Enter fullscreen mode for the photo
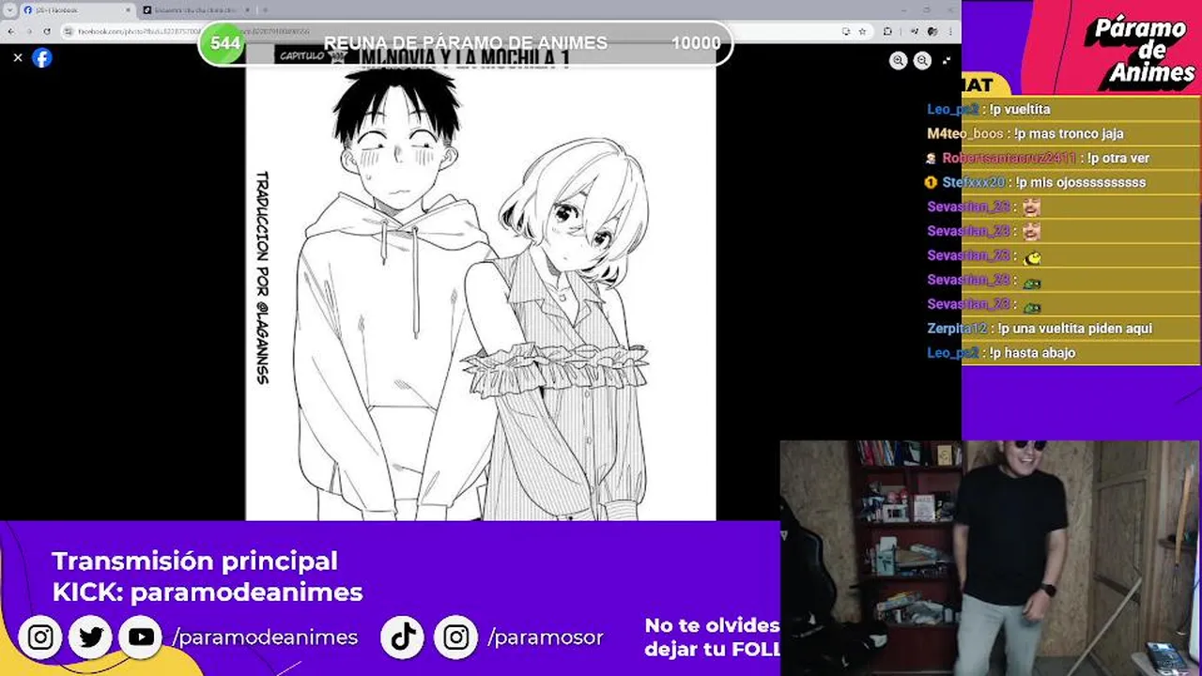This screenshot has width=1202, height=676. (x=946, y=60)
